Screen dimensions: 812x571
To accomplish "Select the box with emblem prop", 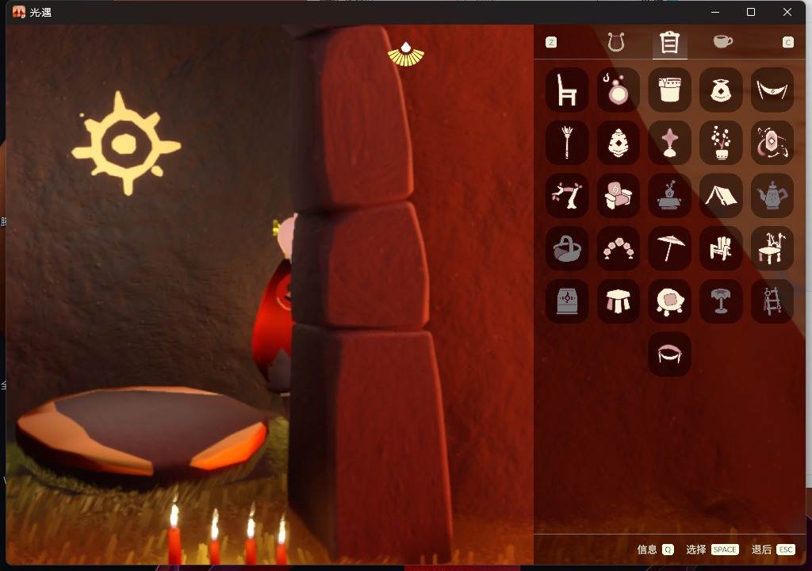I will [567, 301].
